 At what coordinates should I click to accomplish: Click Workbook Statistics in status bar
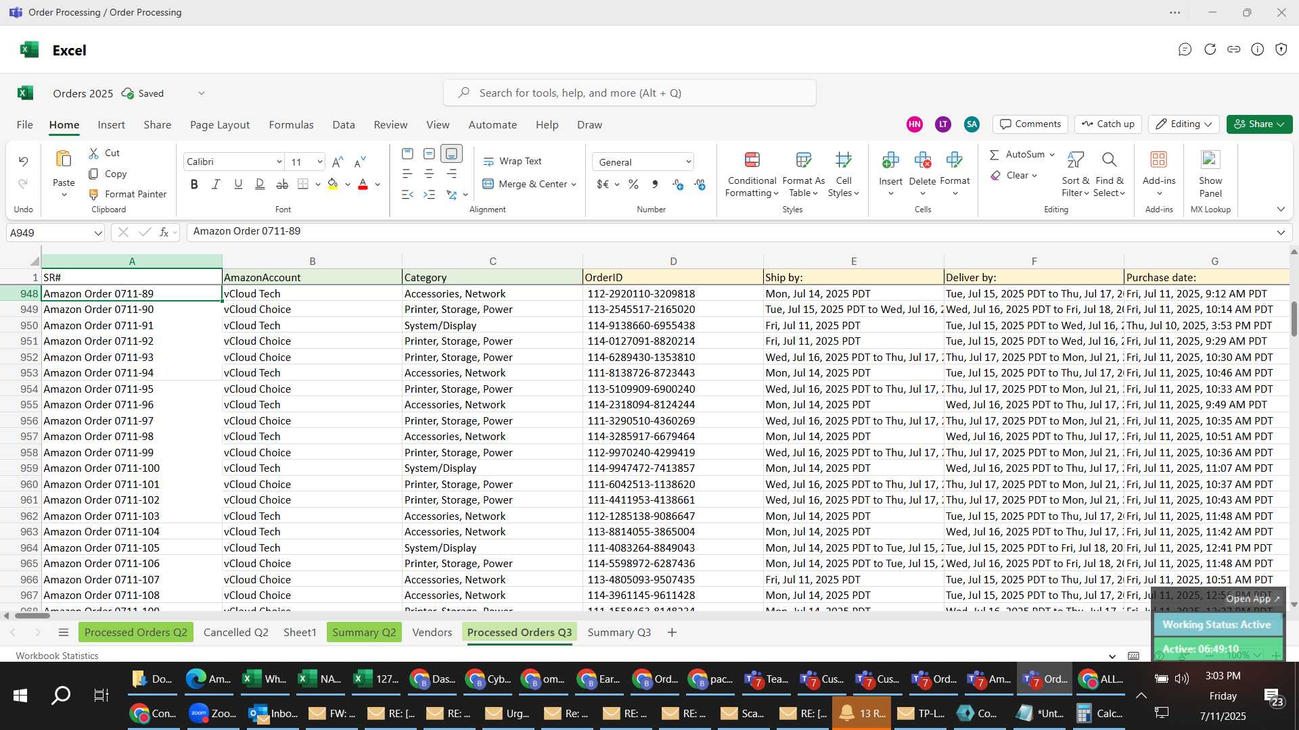pyautogui.click(x=57, y=656)
